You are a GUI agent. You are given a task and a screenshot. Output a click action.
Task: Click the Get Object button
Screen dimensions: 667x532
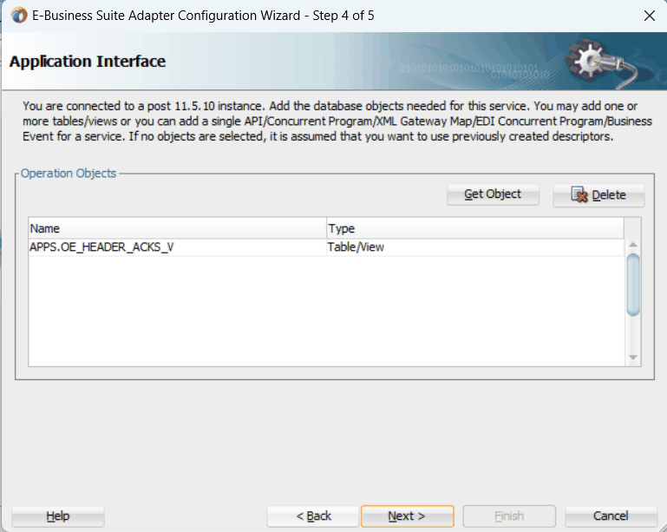(x=493, y=194)
